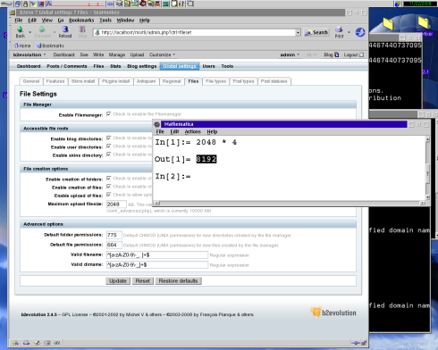Screen dimensions: 438x350
Task: Click the SeaMonkey window menu icon
Action: [13, 12]
